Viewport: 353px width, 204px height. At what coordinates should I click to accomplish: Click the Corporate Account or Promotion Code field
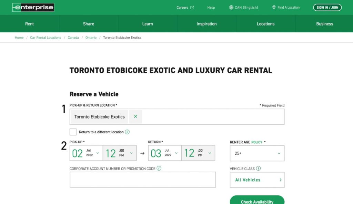(x=143, y=180)
